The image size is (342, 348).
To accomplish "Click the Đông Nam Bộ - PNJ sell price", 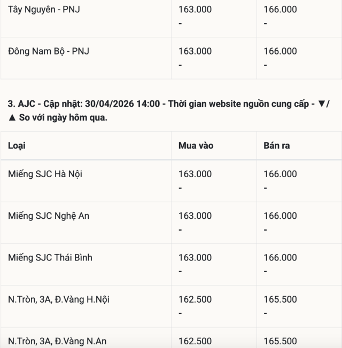I will coord(280,51).
